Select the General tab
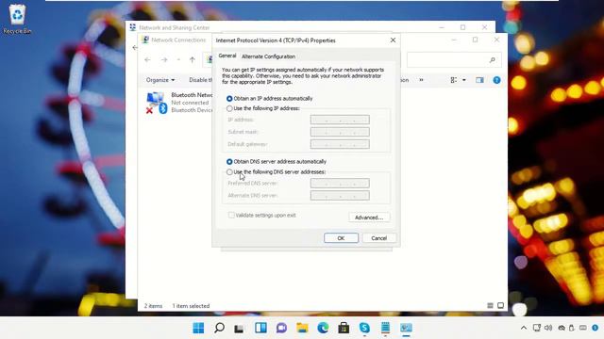 click(x=227, y=56)
